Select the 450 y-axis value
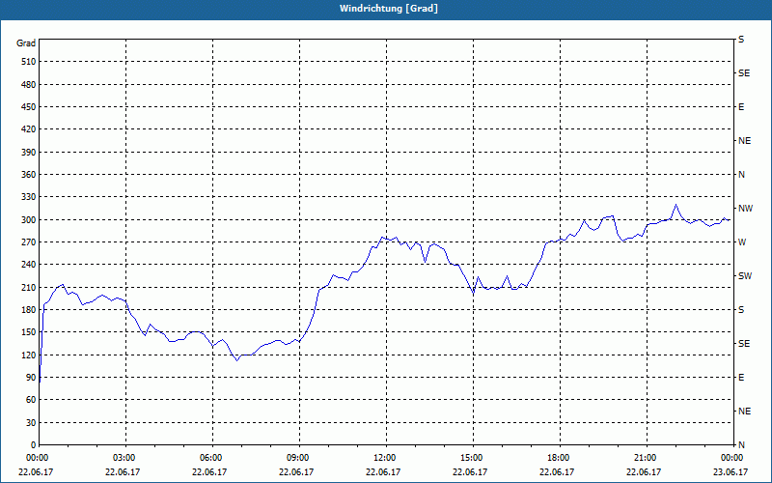The height and width of the screenshot is (483, 772). pyautogui.click(x=29, y=107)
